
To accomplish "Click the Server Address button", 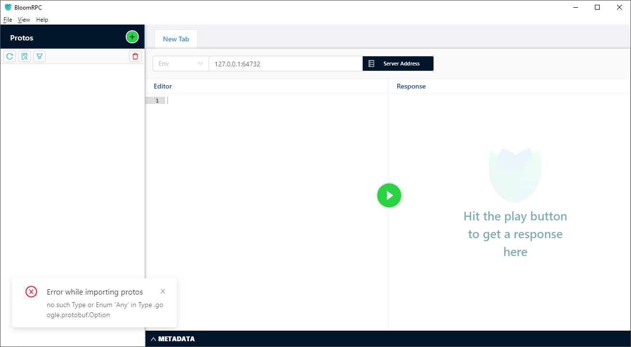I will coord(398,64).
